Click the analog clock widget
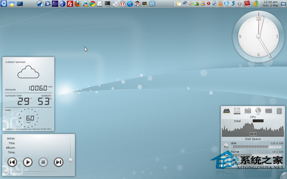287x179 pixels. pyautogui.click(x=258, y=36)
